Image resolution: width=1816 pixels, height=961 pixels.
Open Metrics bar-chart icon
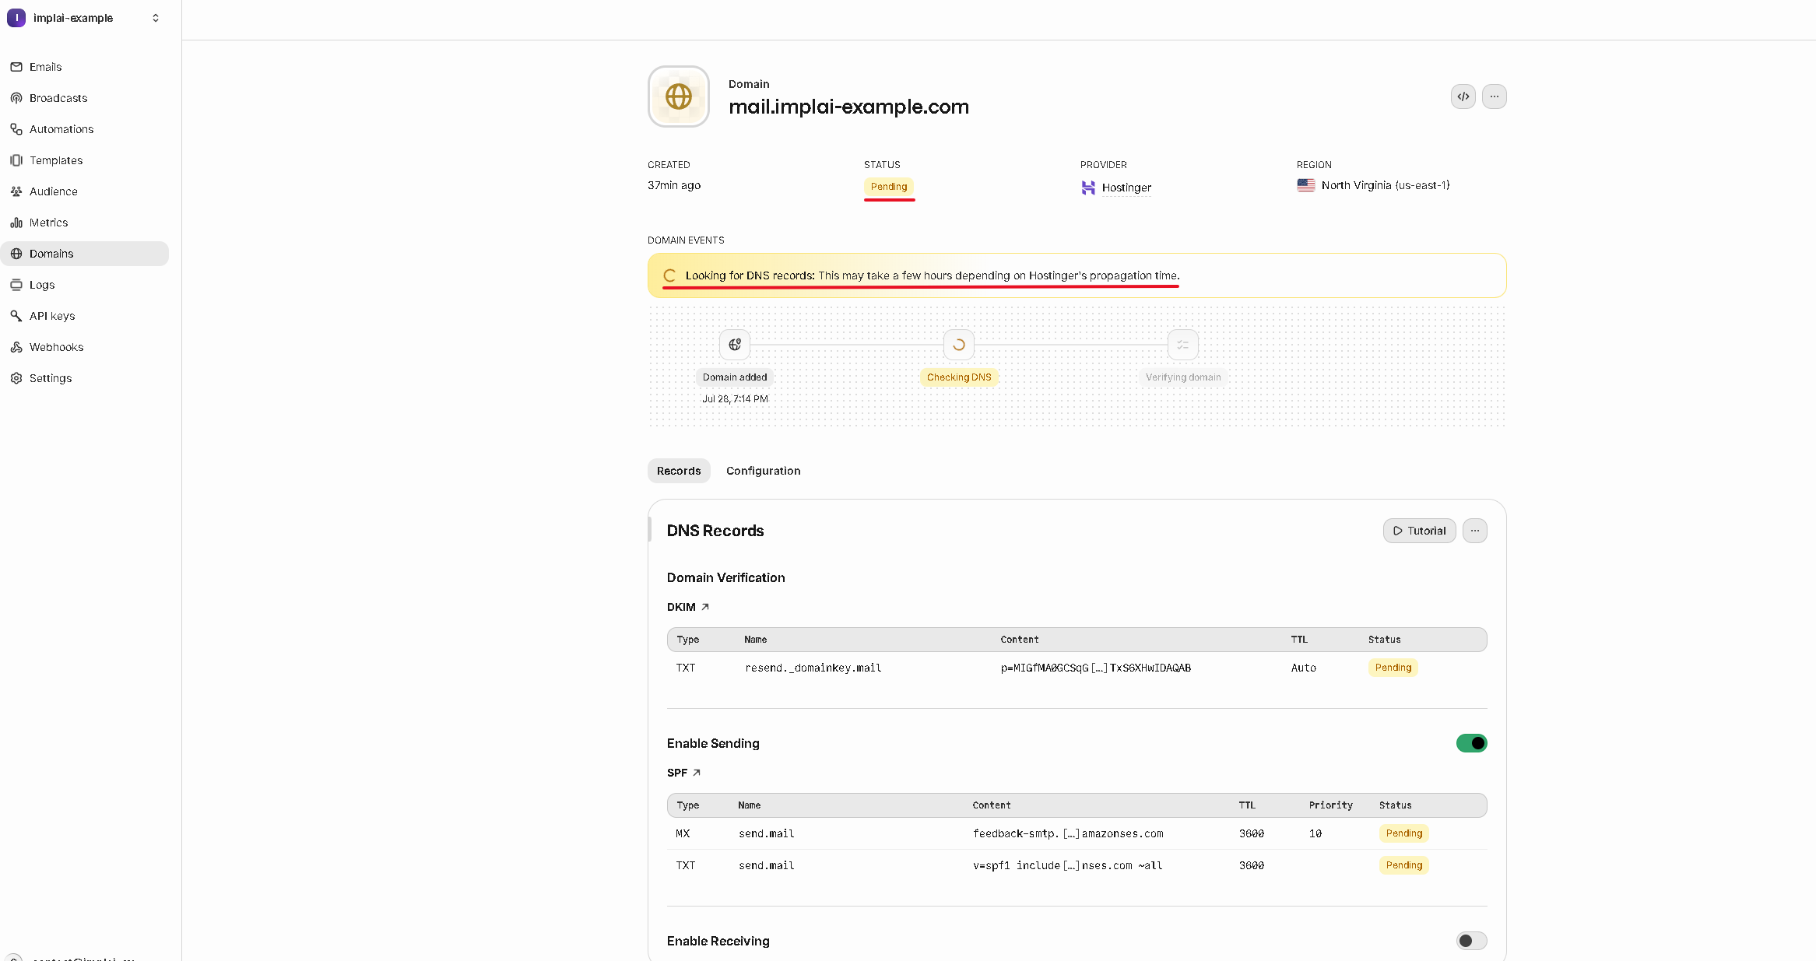pos(16,223)
